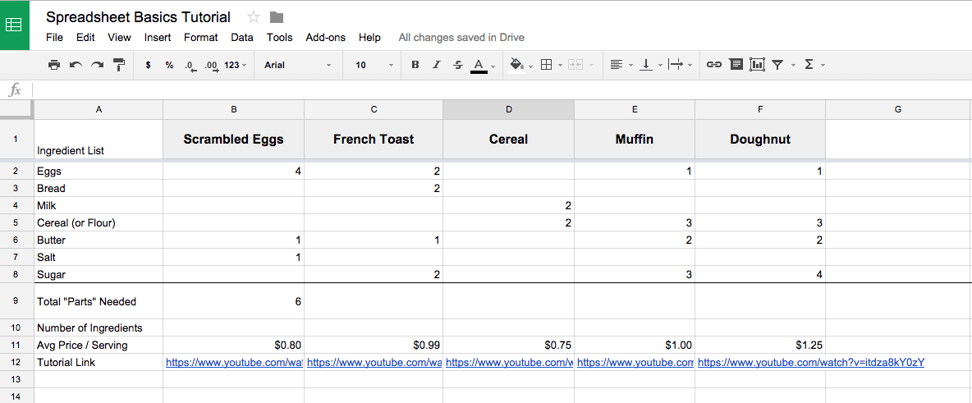Viewport: 972px width, 403px height.
Task: Open the fill color paint bucket
Action: 516,65
